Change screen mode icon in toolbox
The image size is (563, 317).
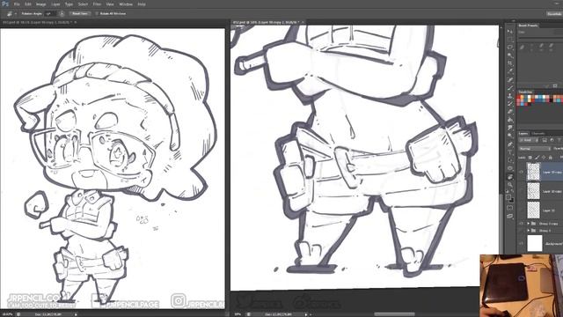510,216
